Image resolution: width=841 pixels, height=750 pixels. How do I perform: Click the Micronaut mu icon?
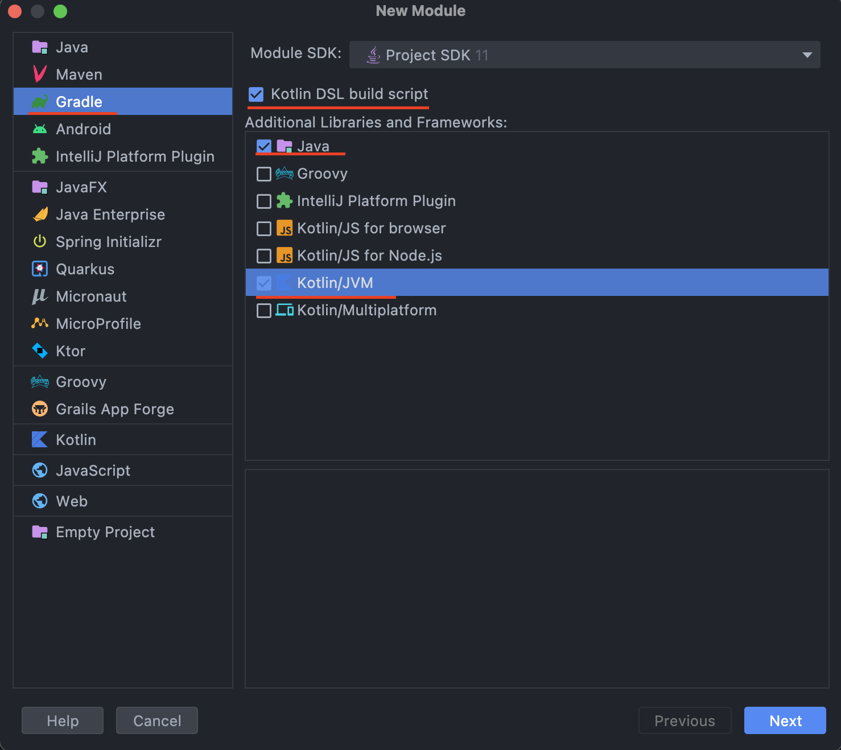pos(40,296)
